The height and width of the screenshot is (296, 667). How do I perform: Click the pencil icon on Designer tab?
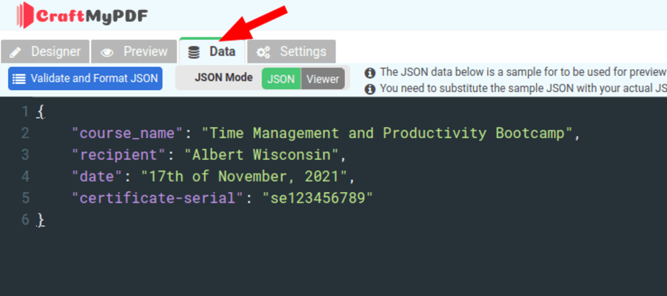coord(15,52)
